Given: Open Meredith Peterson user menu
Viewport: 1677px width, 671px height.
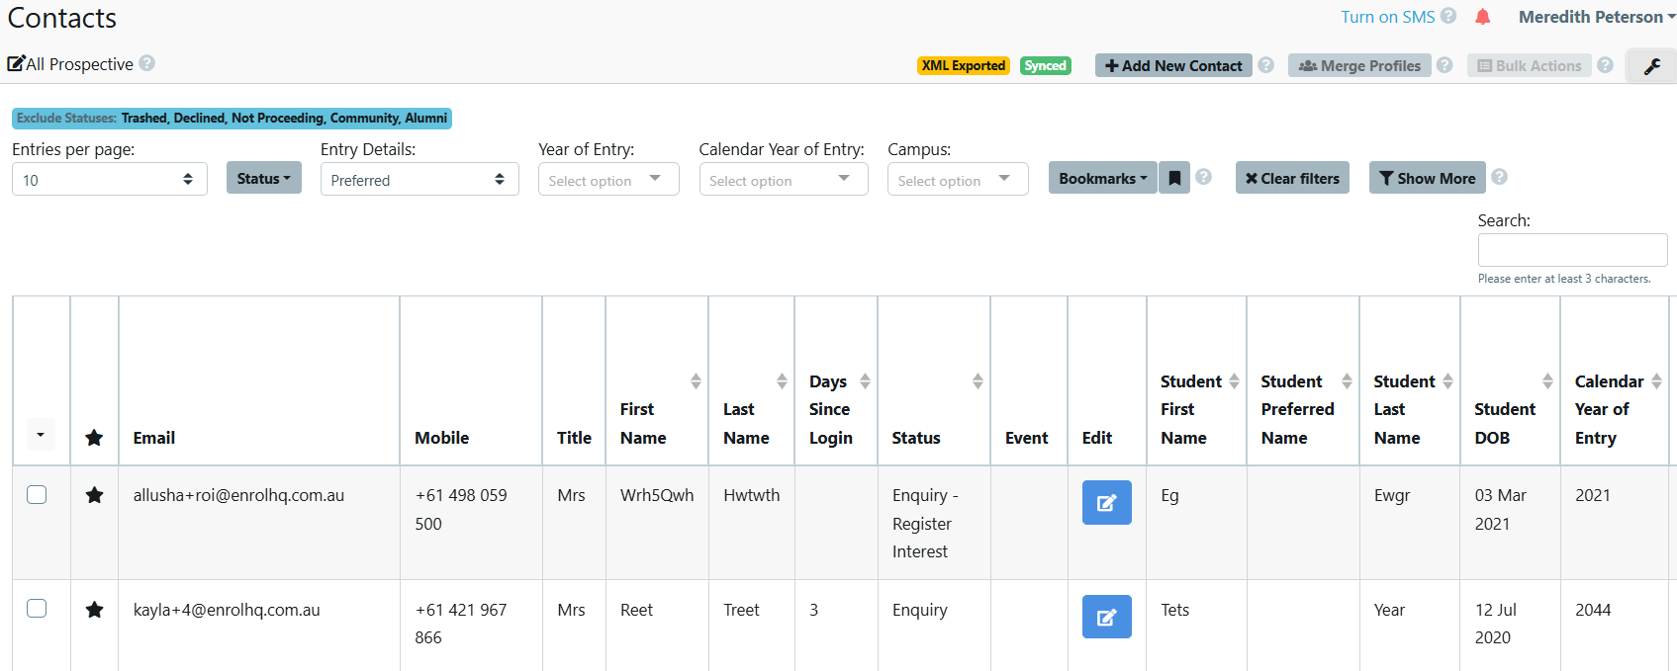Looking at the screenshot, I should (1596, 17).
